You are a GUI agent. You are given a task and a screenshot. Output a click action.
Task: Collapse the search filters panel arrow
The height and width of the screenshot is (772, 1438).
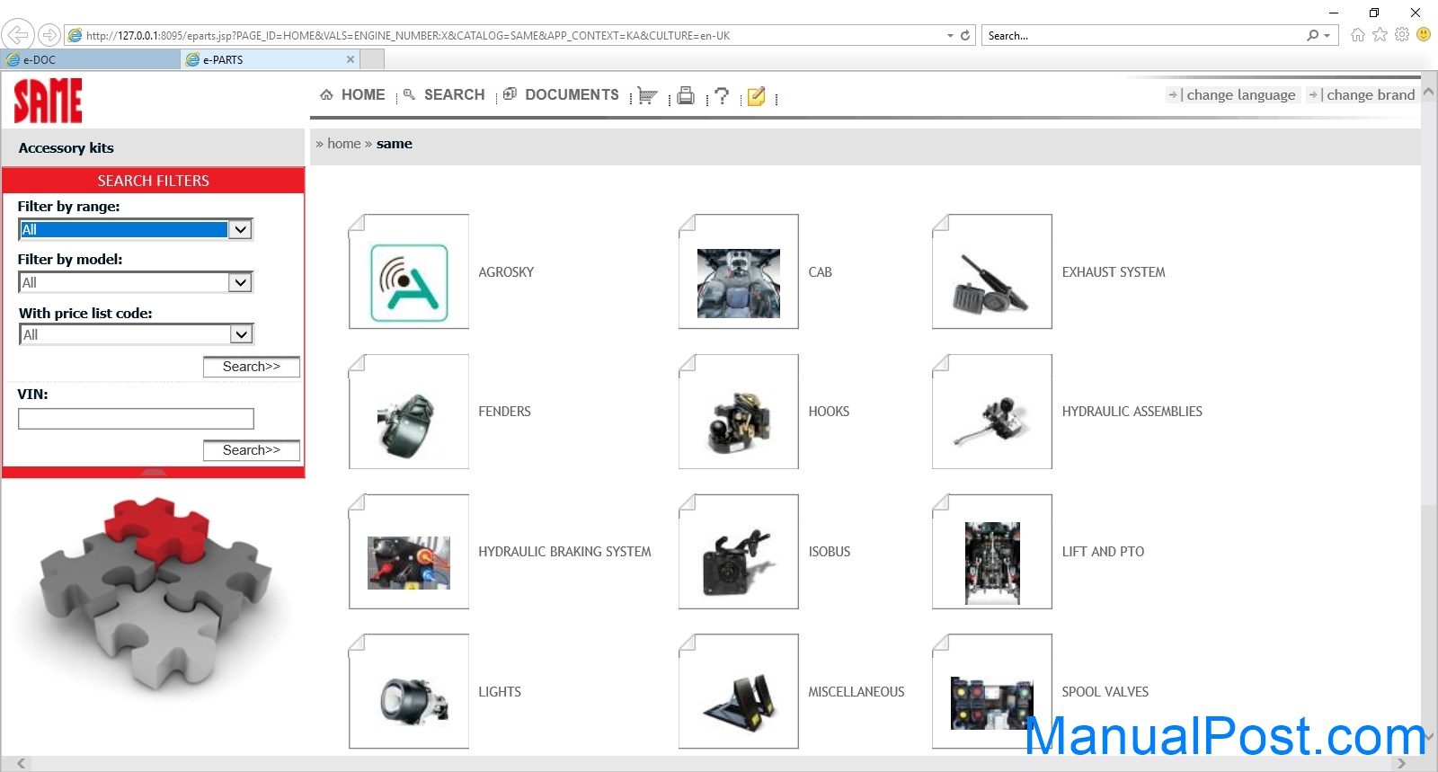click(154, 472)
